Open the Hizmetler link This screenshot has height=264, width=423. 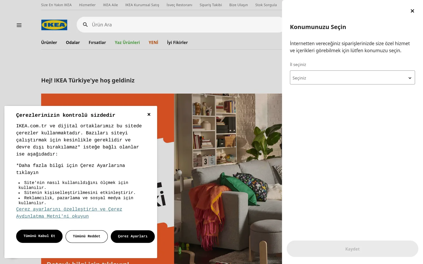point(87,5)
